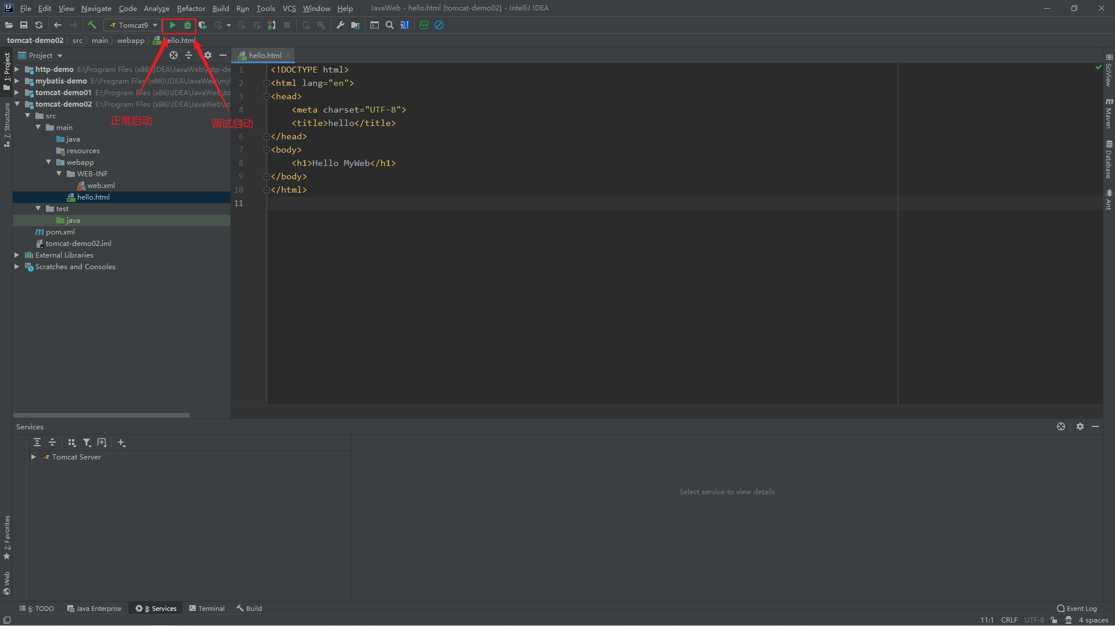The width and height of the screenshot is (1115, 626).
Task: Open the Refactor menu
Action: [190, 8]
